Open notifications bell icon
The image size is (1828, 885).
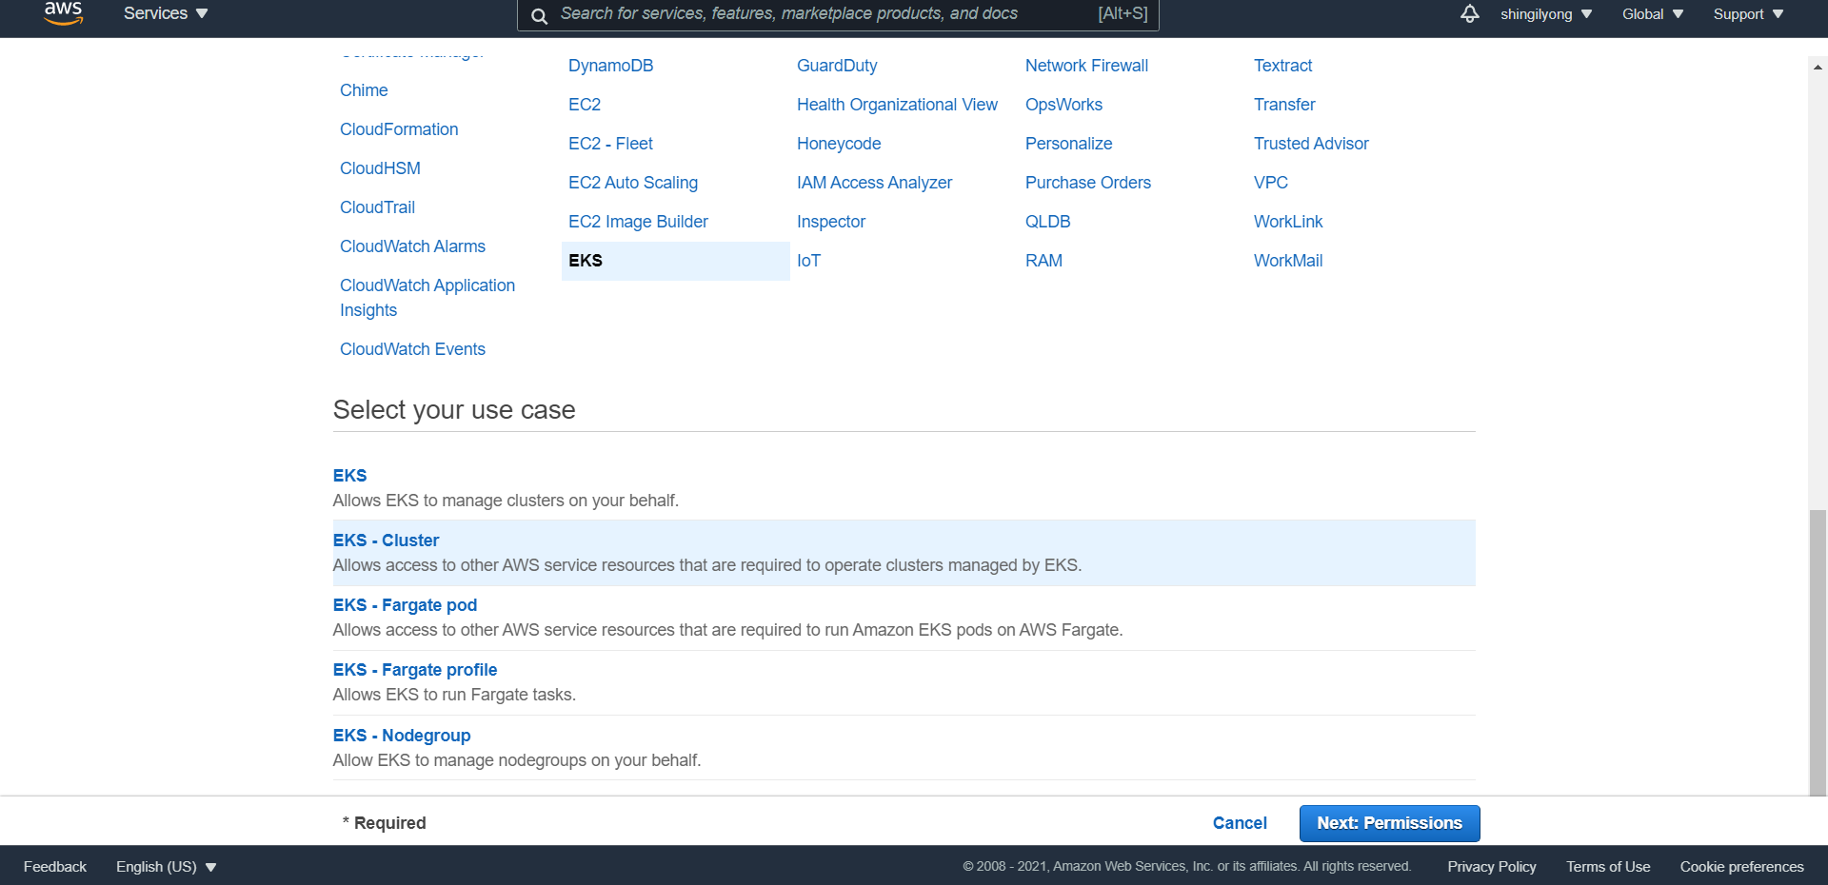click(x=1470, y=13)
